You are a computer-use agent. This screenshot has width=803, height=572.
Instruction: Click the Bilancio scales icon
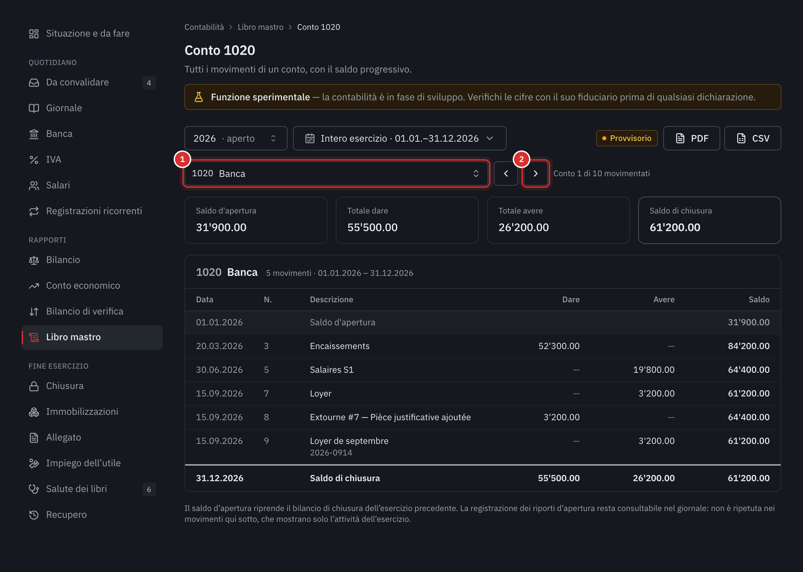point(34,260)
